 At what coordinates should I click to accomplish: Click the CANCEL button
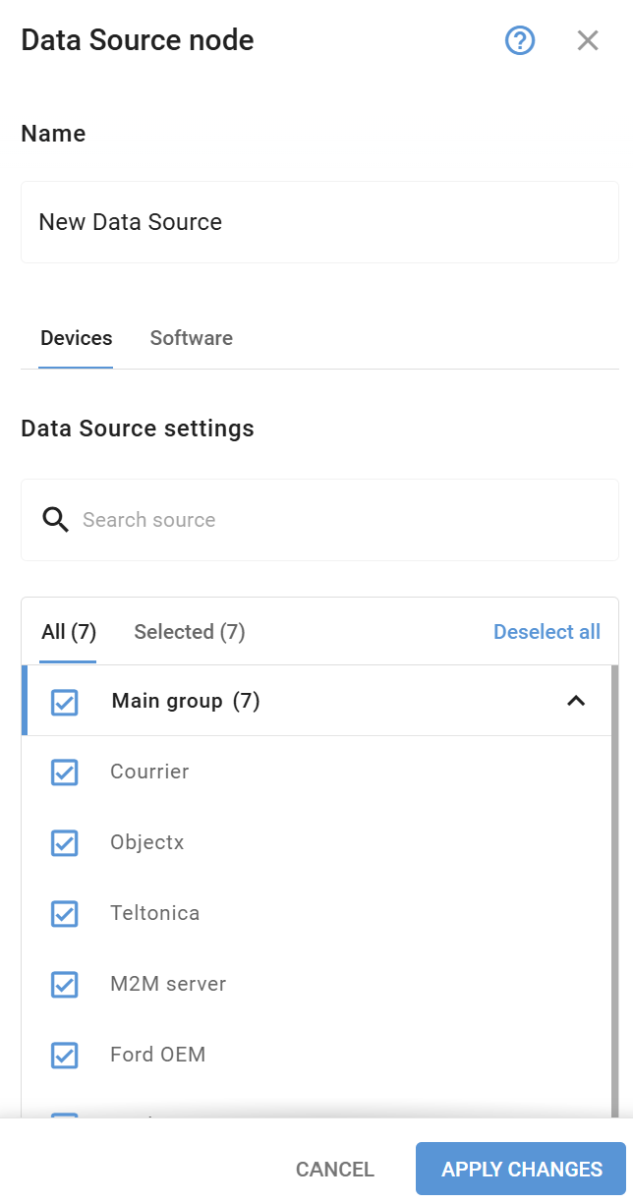[335, 1170]
